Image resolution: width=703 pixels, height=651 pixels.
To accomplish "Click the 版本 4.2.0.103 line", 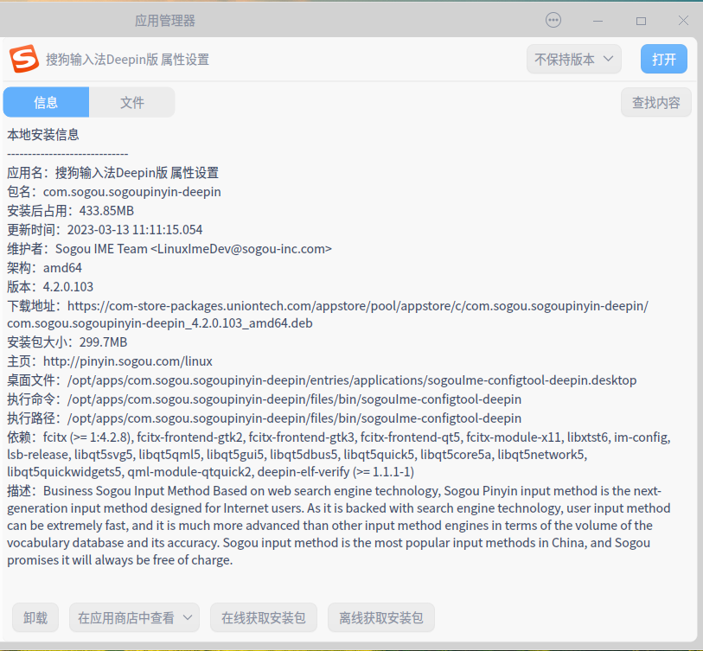I will click(x=50, y=287).
